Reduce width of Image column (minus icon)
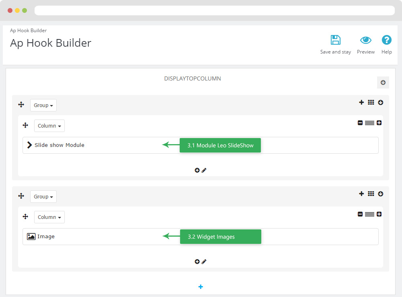The image size is (402, 297). [x=360, y=214]
